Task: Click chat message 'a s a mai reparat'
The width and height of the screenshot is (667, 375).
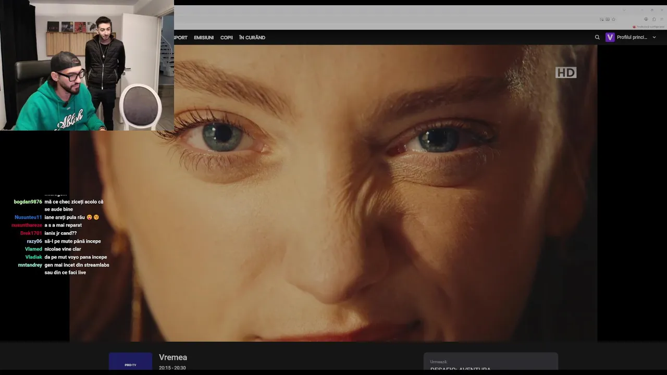Action: [63, 225]
